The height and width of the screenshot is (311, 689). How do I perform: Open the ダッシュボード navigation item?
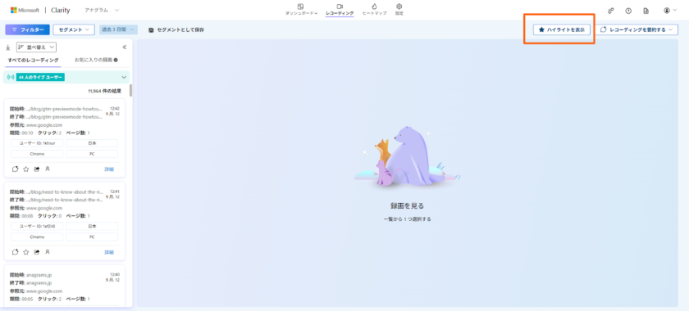pyautogui.click(x=301, y=9)
